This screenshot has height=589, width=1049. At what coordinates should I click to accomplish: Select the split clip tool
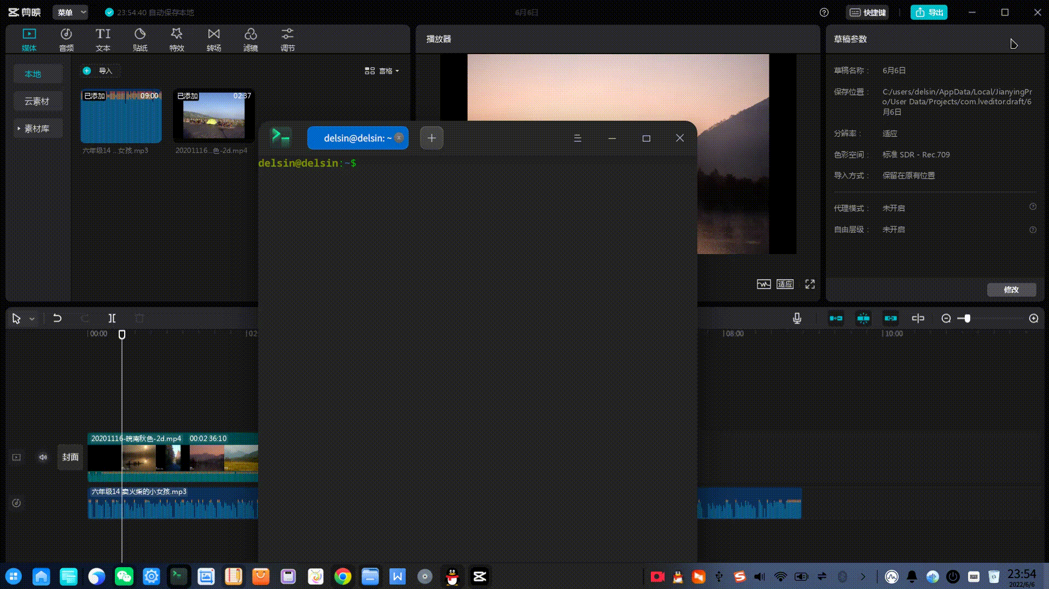[x=112, y=319]
